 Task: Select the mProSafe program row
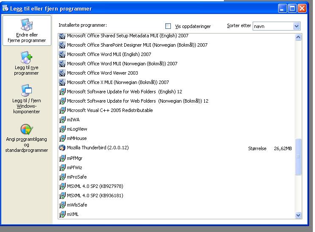click(x=176, y=177)
